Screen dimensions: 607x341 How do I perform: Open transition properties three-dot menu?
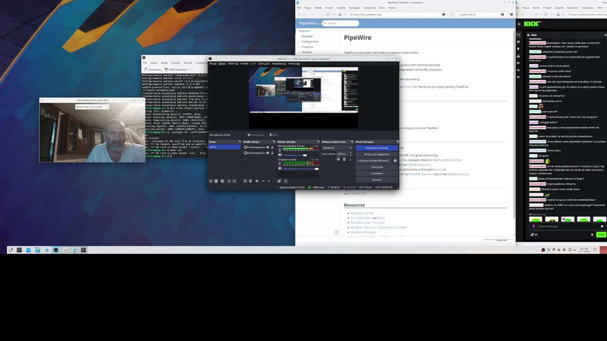click(350, 159)
